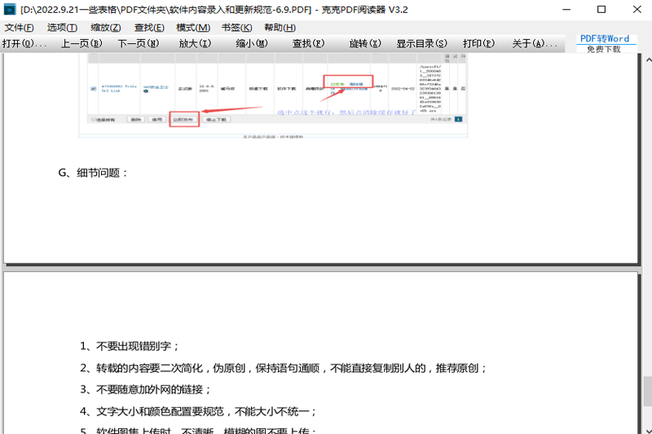Viewport: 652px width, 434px height.
Task: Print the document with 打印(P)
Action: click(478, 43)
